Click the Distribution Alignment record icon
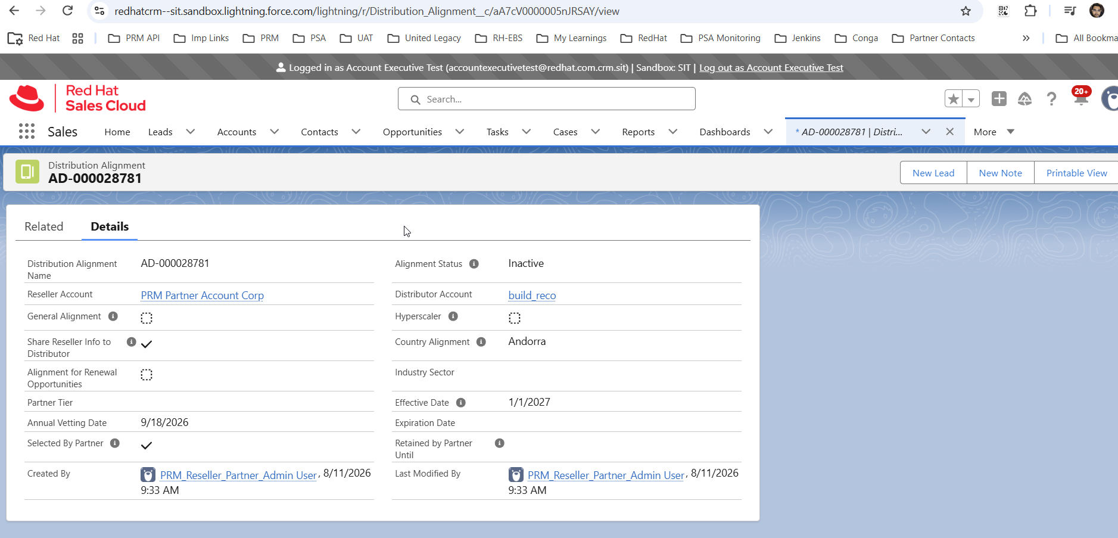The height and width of the screenshot is (538, 1118). coord(27,172)
